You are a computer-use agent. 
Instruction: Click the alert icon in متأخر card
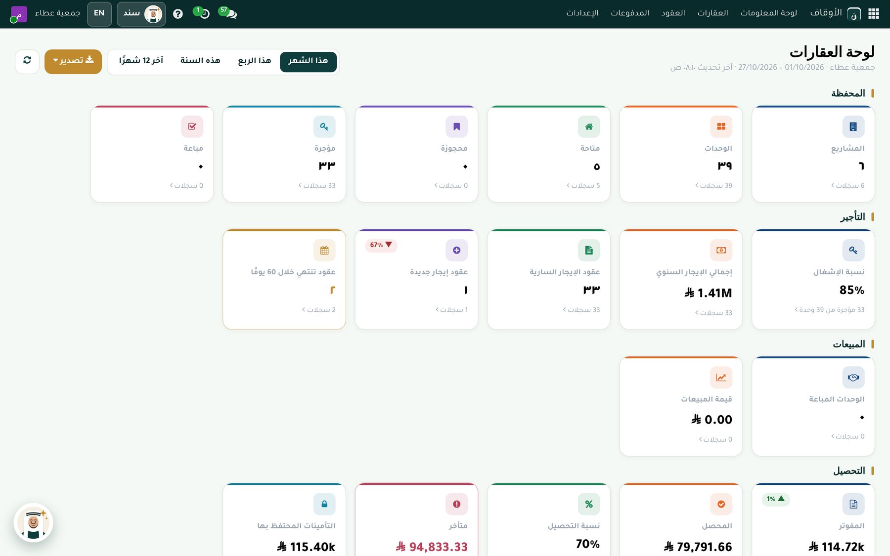(x=457, y=504)
